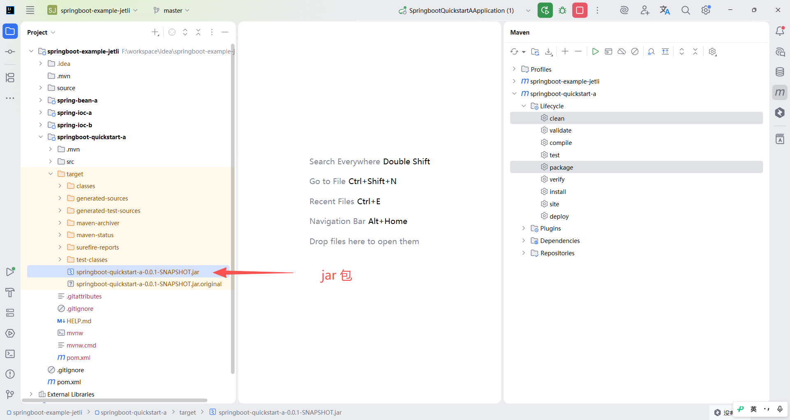Run selected Maven build
The image size is (790, 420).
click(595, 51)
